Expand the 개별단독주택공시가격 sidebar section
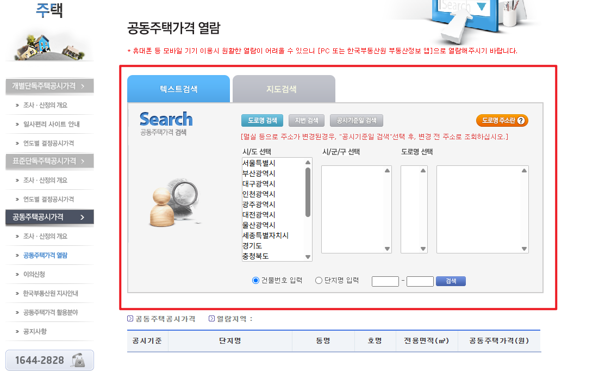Screen dimensions: 599x384 point(49,85)
